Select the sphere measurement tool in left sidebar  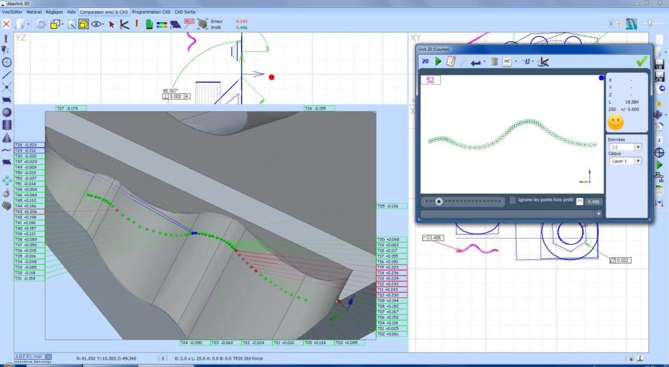coord(7,112)
